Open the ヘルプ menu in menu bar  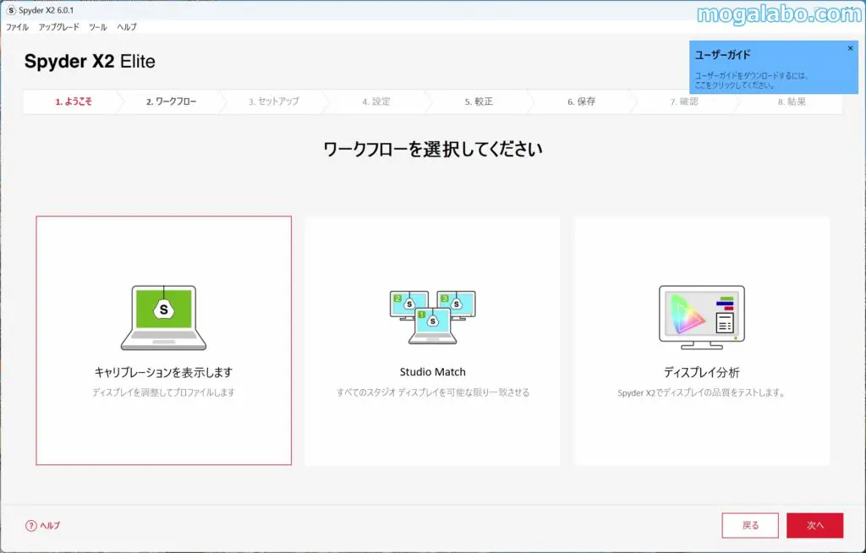click(x=127, y=27)
